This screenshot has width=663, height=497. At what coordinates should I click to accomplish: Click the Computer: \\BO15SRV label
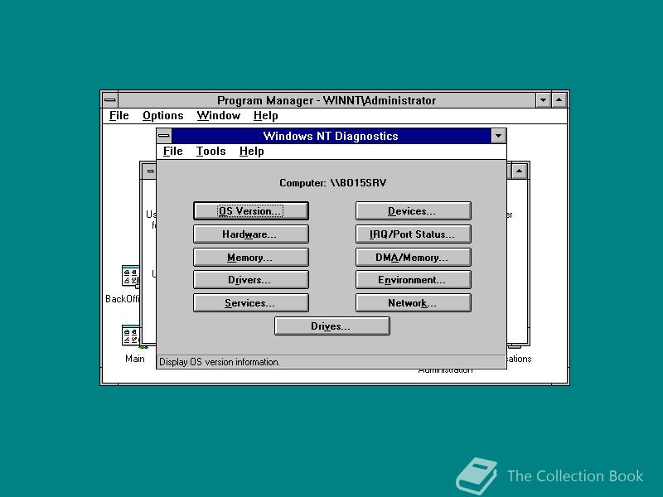coord(333,183)
